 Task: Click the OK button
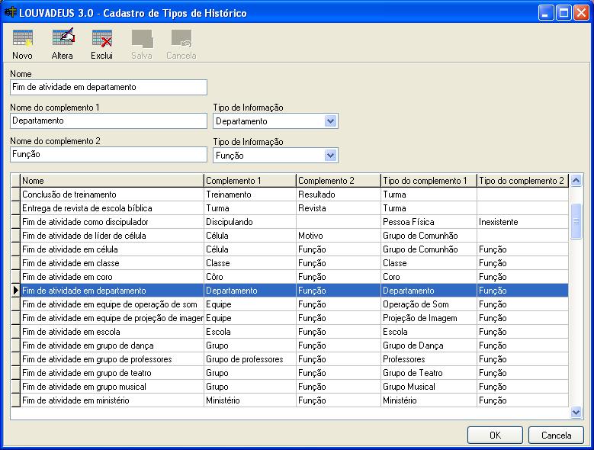[x=495, y=436]
